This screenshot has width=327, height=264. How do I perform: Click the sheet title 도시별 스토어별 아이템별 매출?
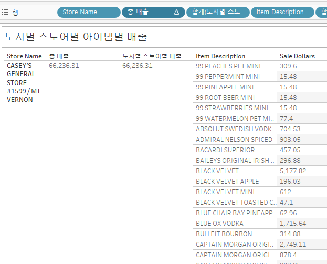[76, 37]
